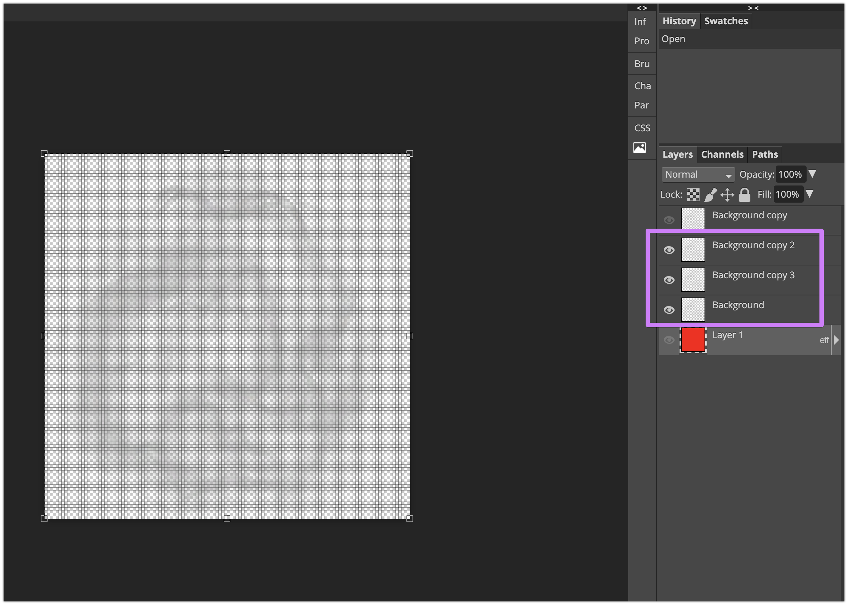Click the red color swatch on Layer 1
This screenshot has width=848, height=605.
point(692,340)
